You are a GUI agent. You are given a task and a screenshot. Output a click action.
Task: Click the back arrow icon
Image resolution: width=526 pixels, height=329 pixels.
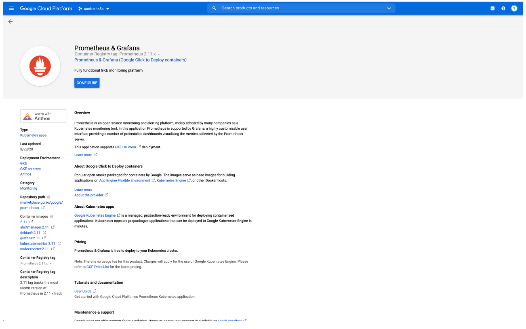coord(11,22)
